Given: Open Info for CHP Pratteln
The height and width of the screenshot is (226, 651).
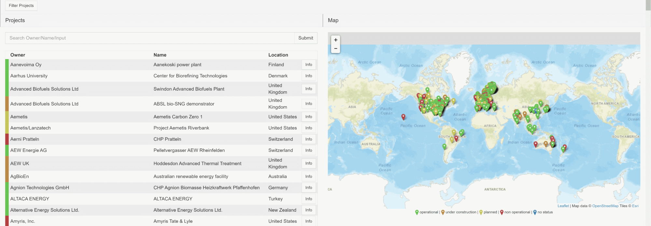Looking at the screenshot, I should [x=309, y=139].
